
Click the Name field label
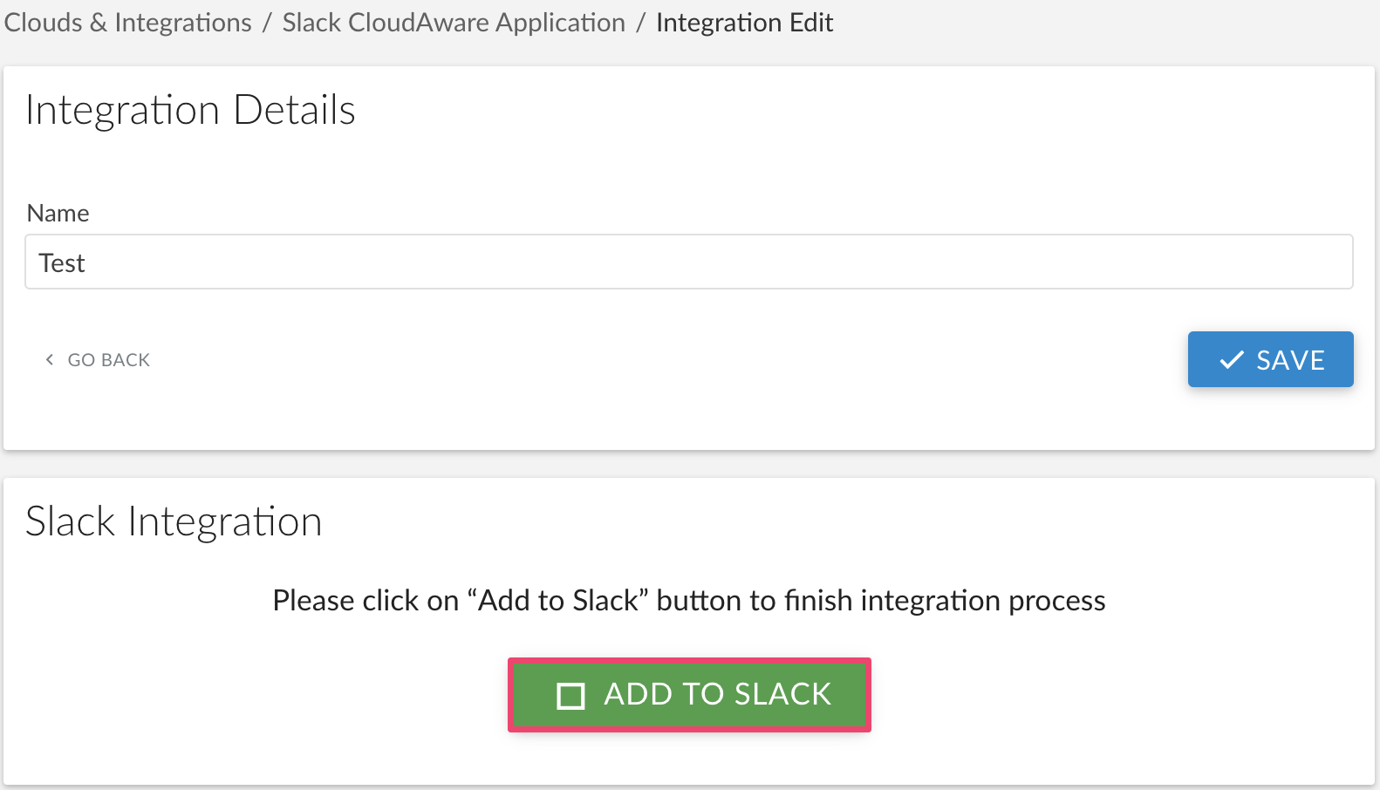58,214
